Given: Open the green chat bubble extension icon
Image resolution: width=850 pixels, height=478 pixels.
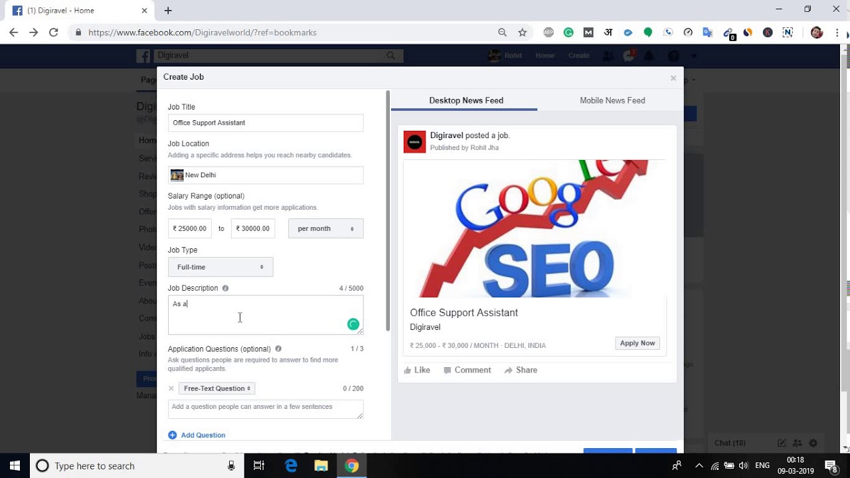Looking at the screenshot, I should (x=648, y=32).
